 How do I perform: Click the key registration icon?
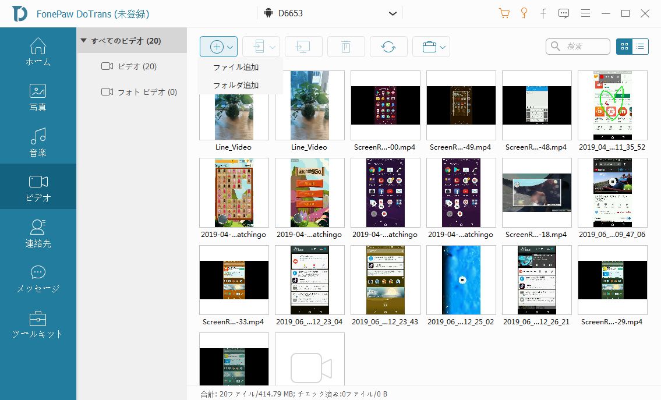point(524,13)
